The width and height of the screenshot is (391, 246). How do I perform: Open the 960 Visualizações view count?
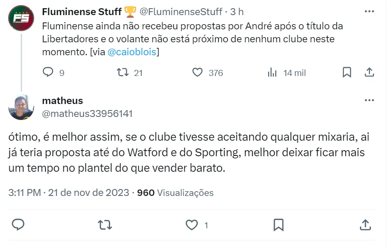point(175,192)
